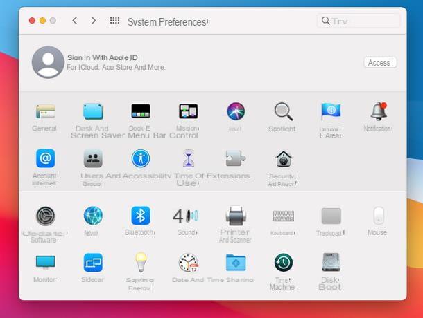Screen dimensions: 423x318
Task: Open Trackpad preferences
Action: [331, 216]
